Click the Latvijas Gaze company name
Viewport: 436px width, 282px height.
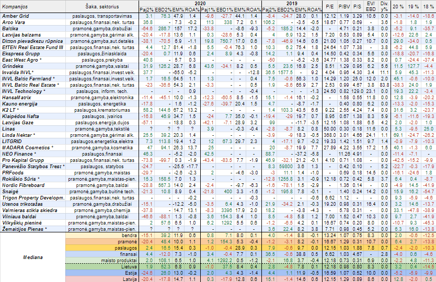click(18, 123)
